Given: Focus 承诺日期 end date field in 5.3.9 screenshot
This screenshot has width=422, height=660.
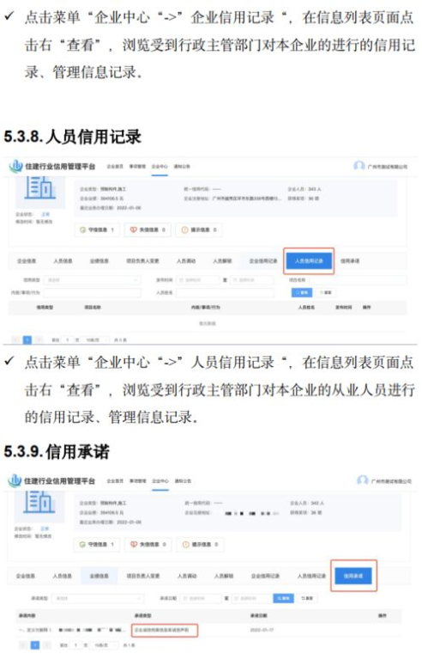Looking at the screenshot, I should tap(252, 598).
